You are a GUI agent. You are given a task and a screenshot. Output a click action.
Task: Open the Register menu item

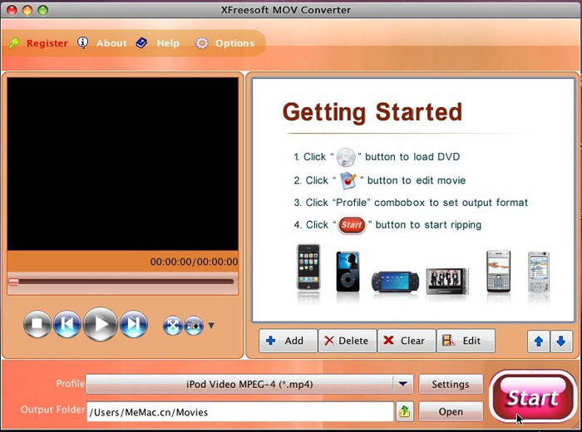tap(39, 43)
